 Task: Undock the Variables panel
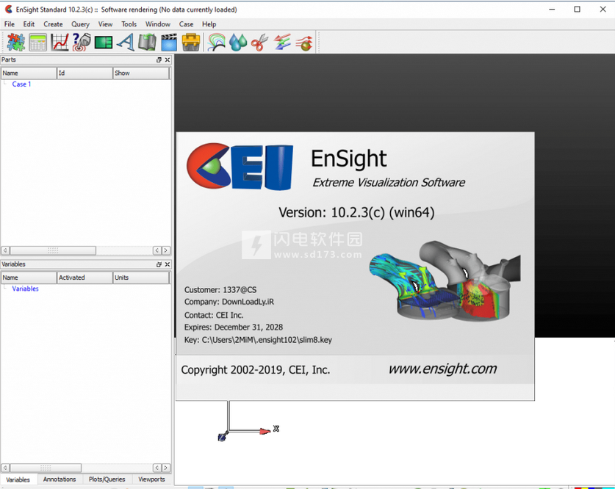click(x=159, y=264)
